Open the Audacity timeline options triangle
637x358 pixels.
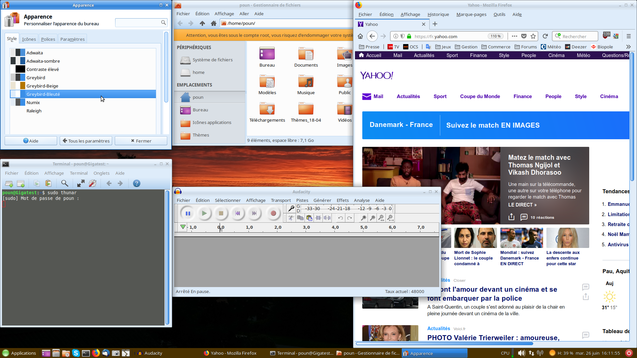[x=183, y=227]
